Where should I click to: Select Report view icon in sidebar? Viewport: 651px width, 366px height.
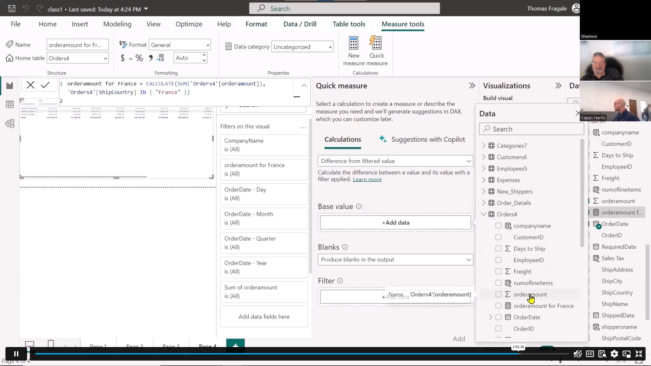point(10,86)
